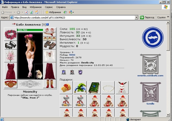The height and width of the screenshot is (121, 172).
Task: Click the brown gloves item slot
Action: click(50, 45)
